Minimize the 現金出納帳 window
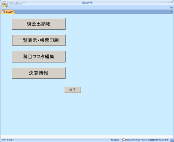This screenshot has width=174, height=142. pyautogui.click(x=165, y=3)
